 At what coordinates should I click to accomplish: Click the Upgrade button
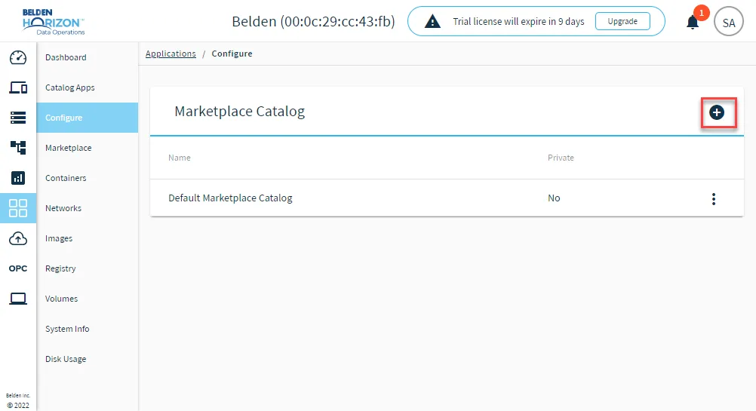[x=622, y=21]
